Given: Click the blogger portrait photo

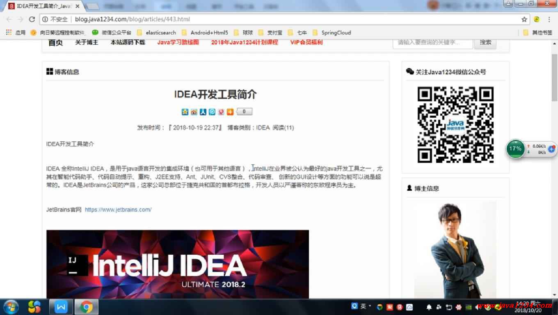Looking at the screenshot, I should tap(455, 249).
